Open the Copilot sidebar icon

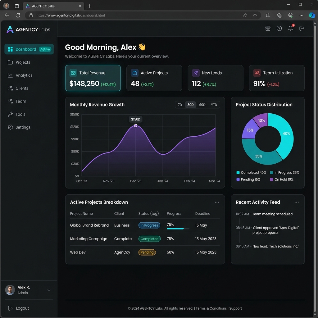(312, 16)
